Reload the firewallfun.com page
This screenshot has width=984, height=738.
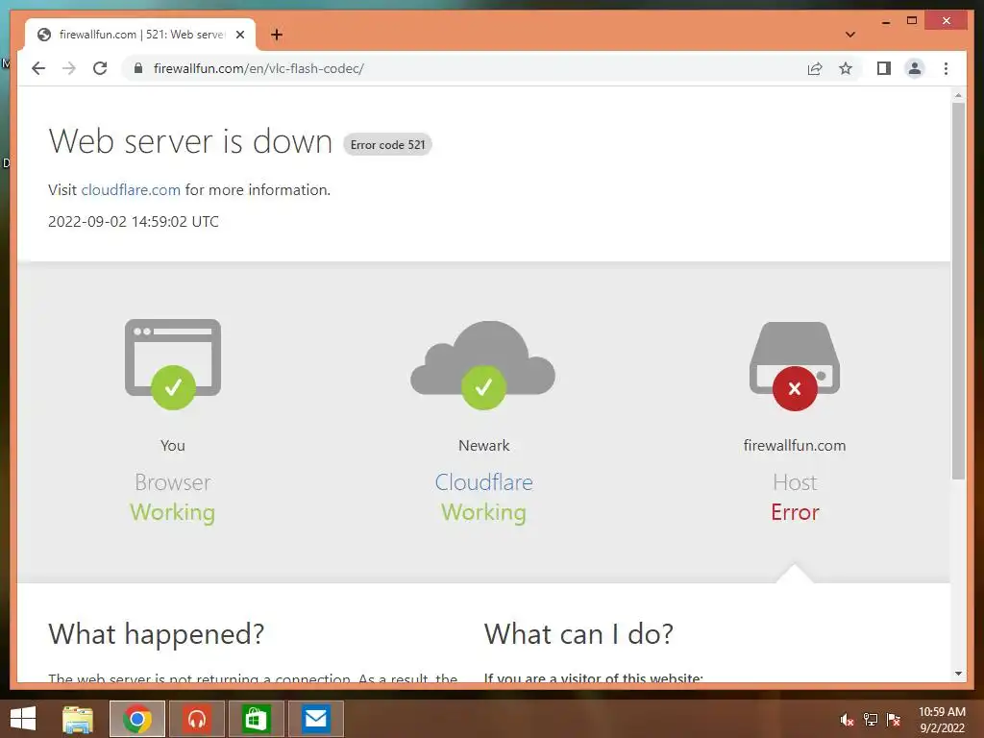click(100, 68)
